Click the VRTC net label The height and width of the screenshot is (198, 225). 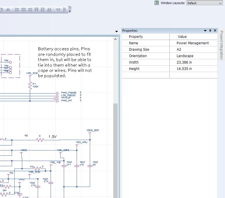coord(22,180)
